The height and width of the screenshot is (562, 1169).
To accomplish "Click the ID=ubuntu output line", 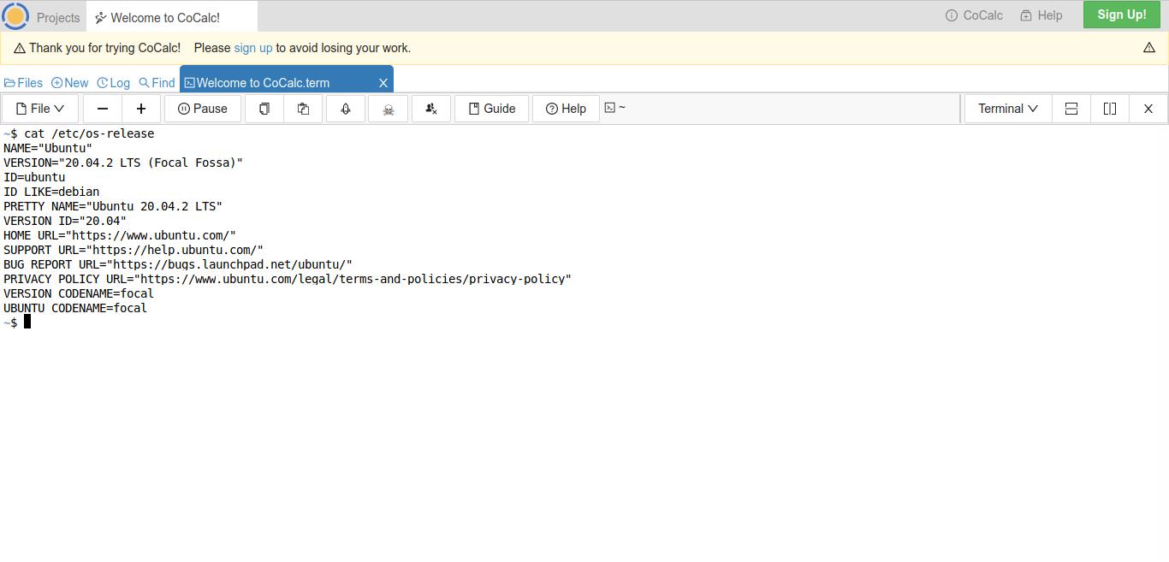I will (x=34, y=177).
